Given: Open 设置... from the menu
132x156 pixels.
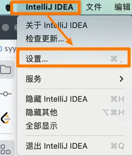Looking at the screenshot, I should (x=74, y=59).
